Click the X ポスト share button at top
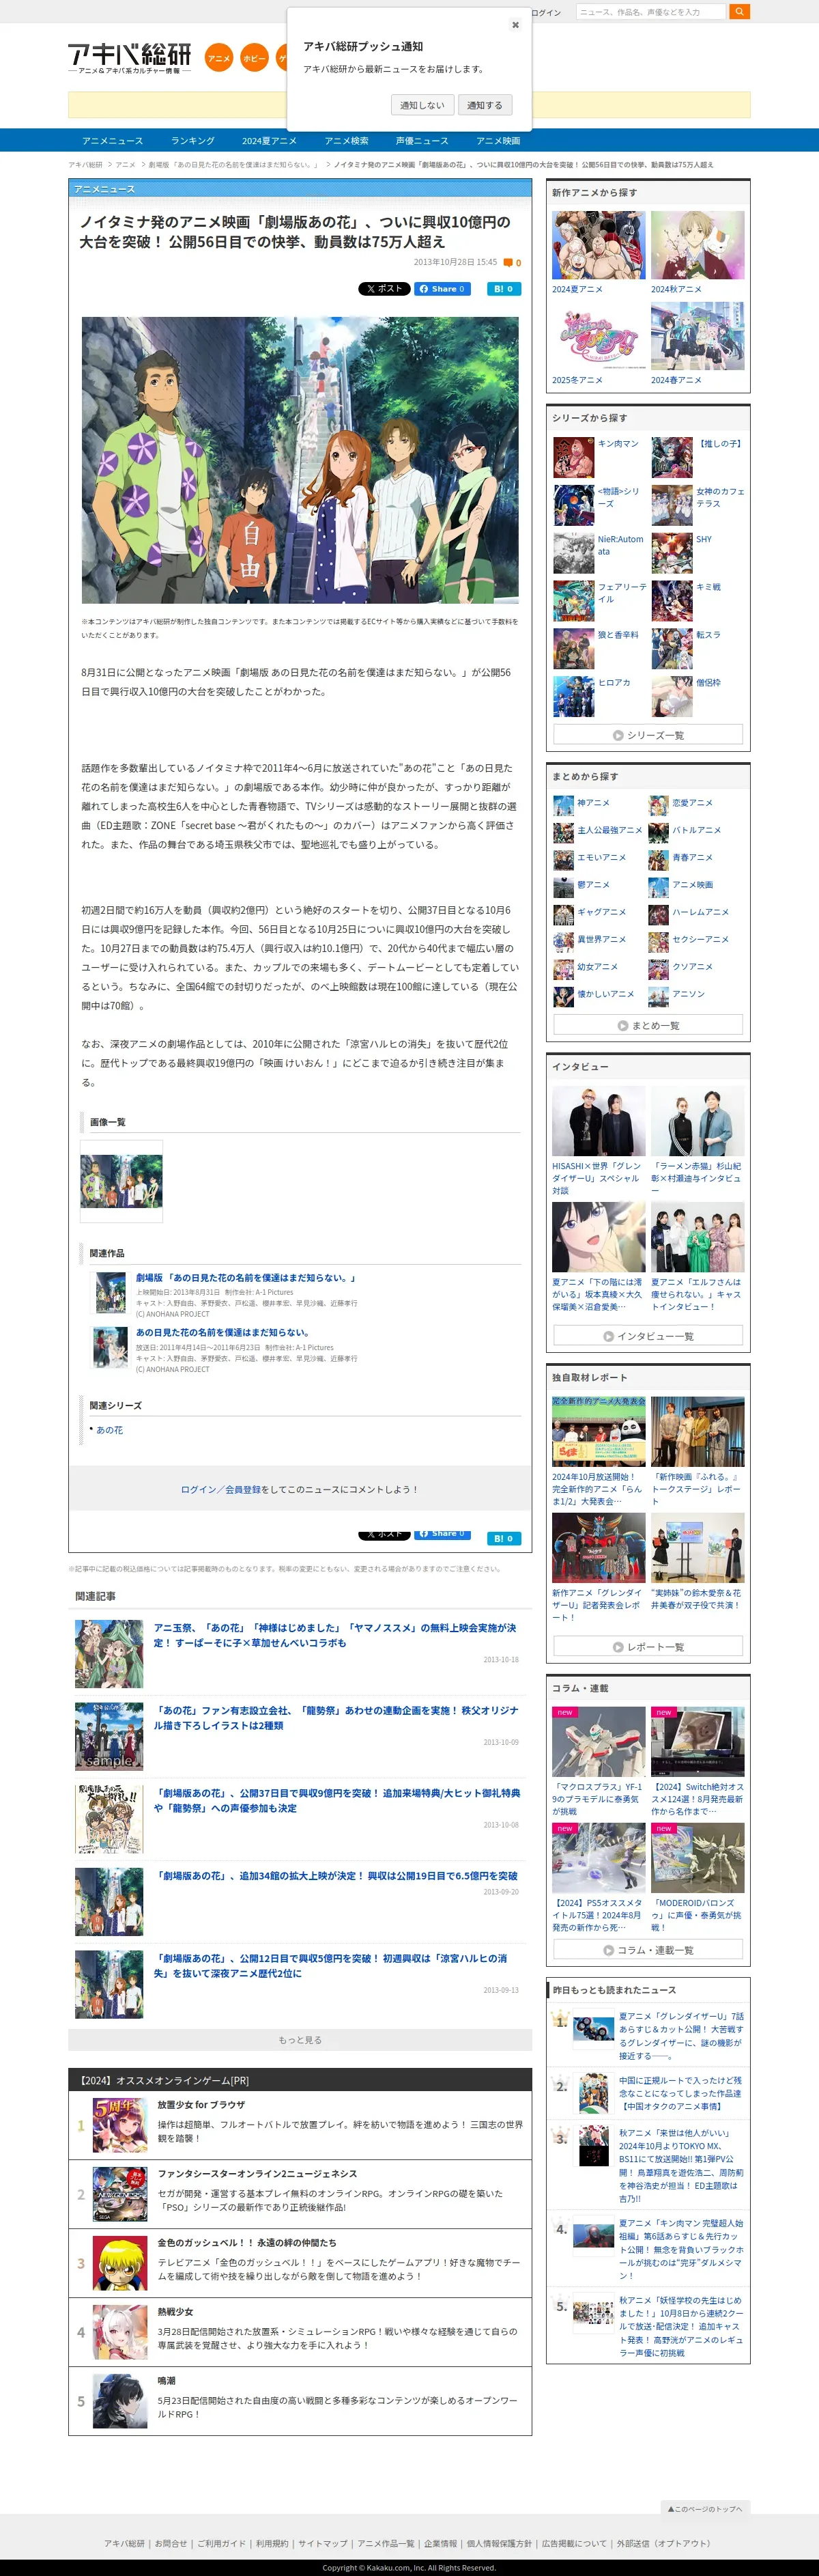Image resolution: width=819 pixels, height=2576 pixels. coord(384,289)
